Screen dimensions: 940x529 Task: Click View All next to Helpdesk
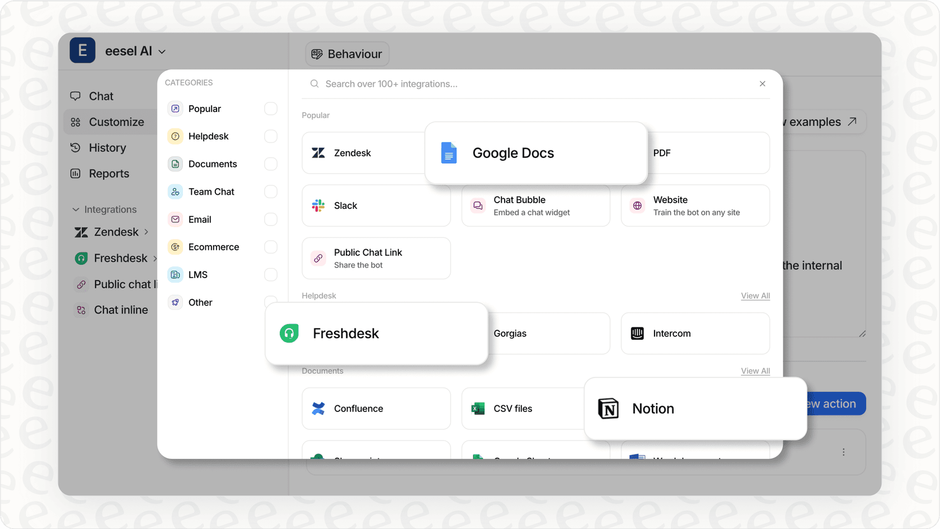[x=755, y=296]
